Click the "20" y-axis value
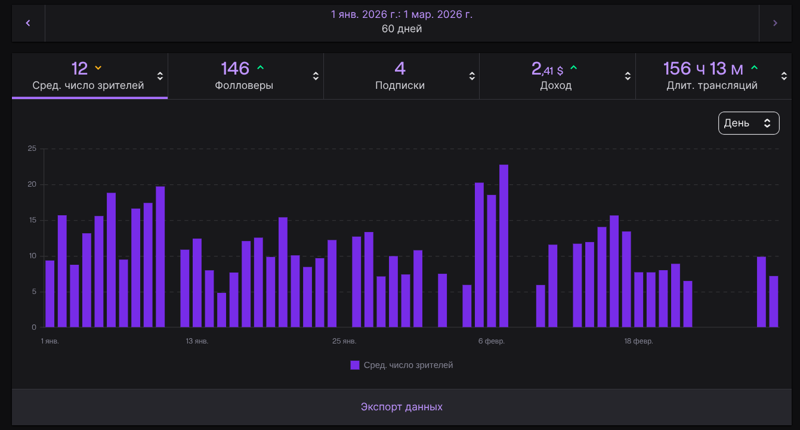800x430 pixels. click(32, 184)
